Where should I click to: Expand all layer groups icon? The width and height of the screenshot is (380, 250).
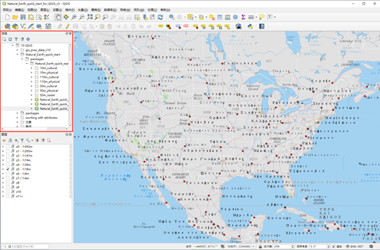pyautogui.click(x=37, y=140)
